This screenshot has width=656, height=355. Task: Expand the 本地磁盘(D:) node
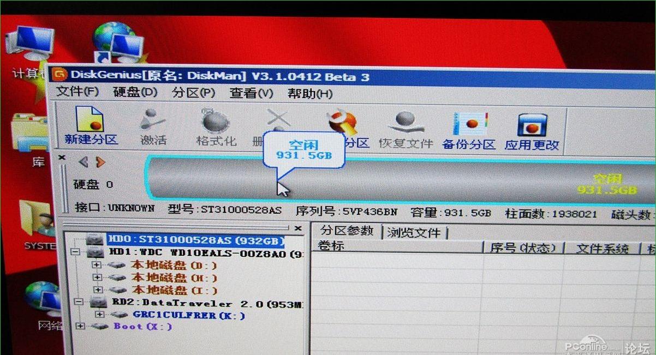point(97,265)
